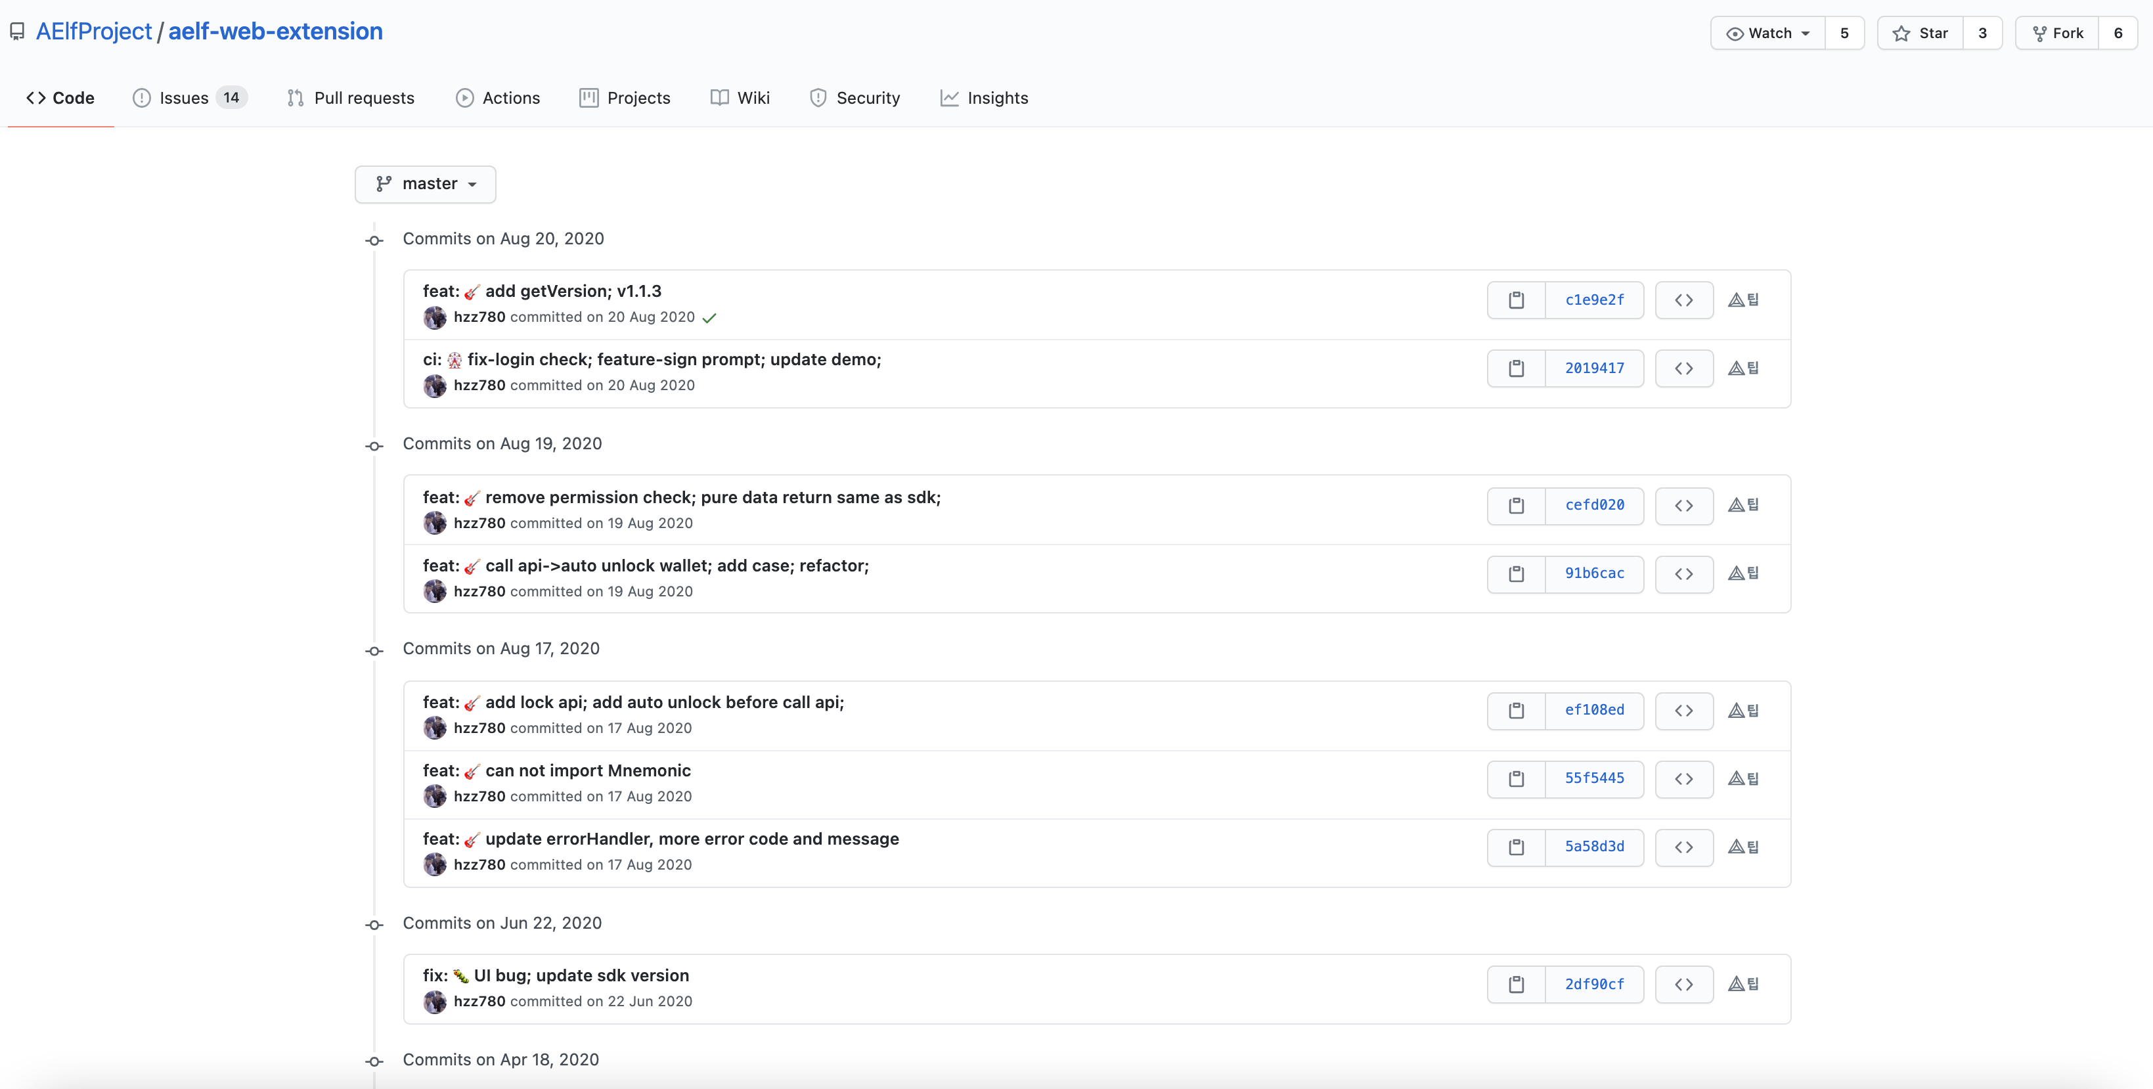
Task: Copy full SHA for commit 2019417
Action: click(1516, 368)
